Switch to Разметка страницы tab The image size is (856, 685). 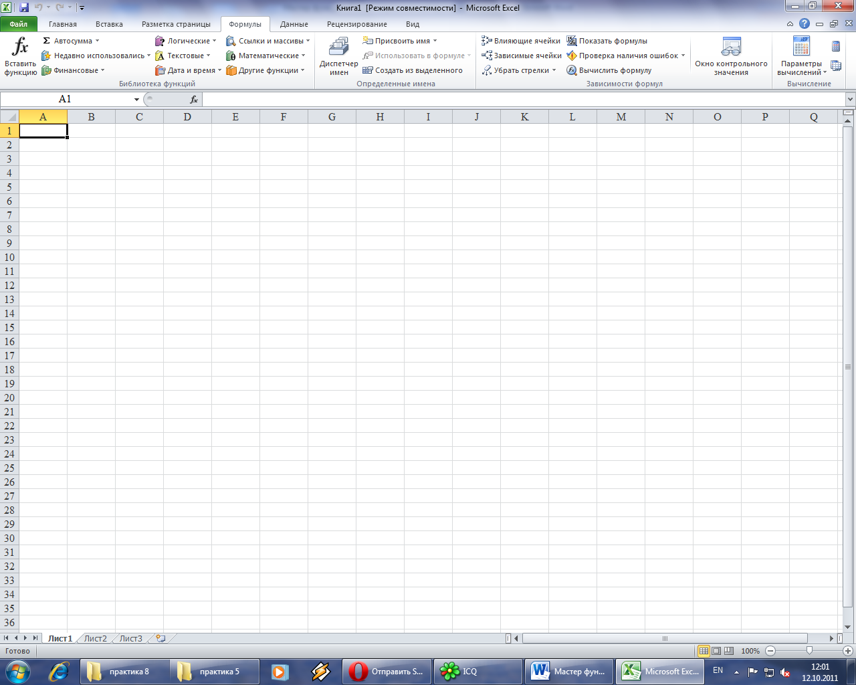click(176, 24)
